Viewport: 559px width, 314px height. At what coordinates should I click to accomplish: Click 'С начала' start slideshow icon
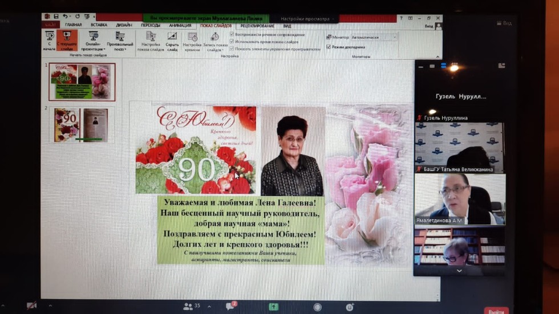(49, 40)
